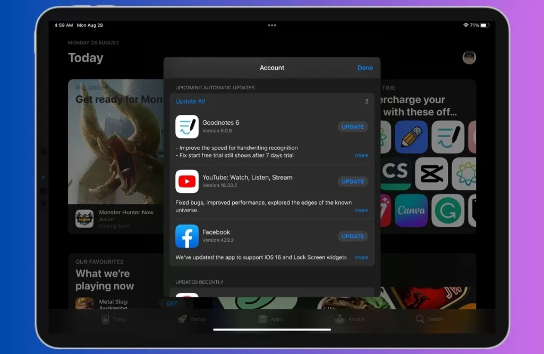Switch to the Arcade tab
Image resolution: width=544 pixels, height=354 pixels.
(350, 319)
